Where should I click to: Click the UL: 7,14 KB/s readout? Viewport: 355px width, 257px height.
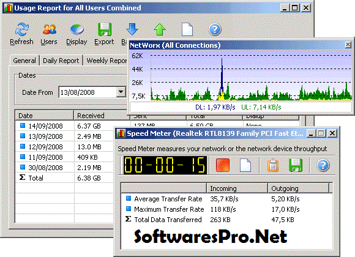click(261, 107)
